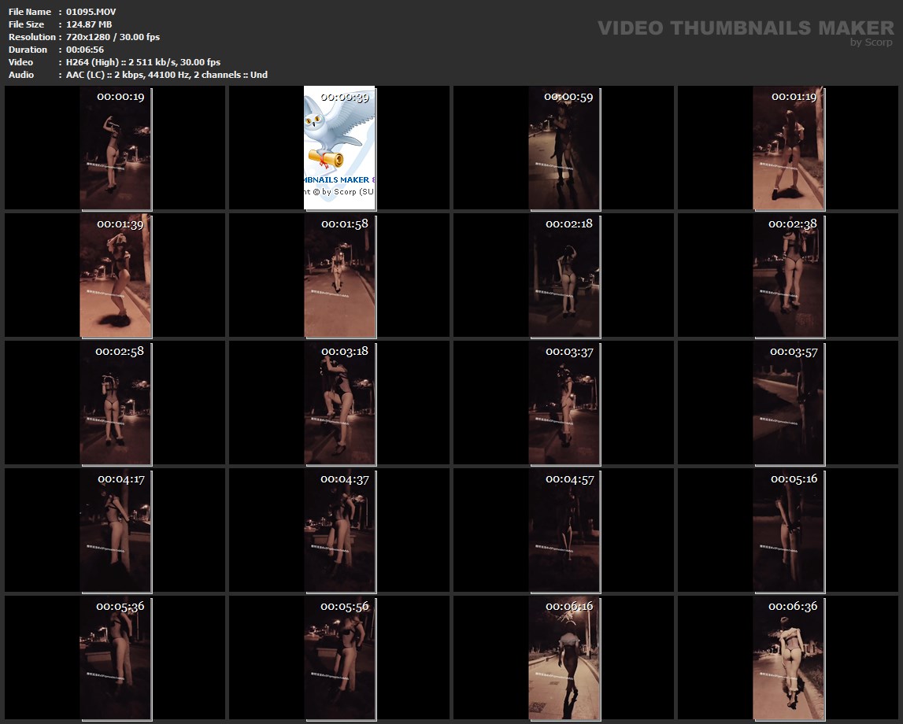Click the thumbnail at timestamp 00:00:19

[115, 148]
